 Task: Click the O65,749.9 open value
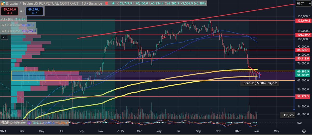(x=125, y=3)
